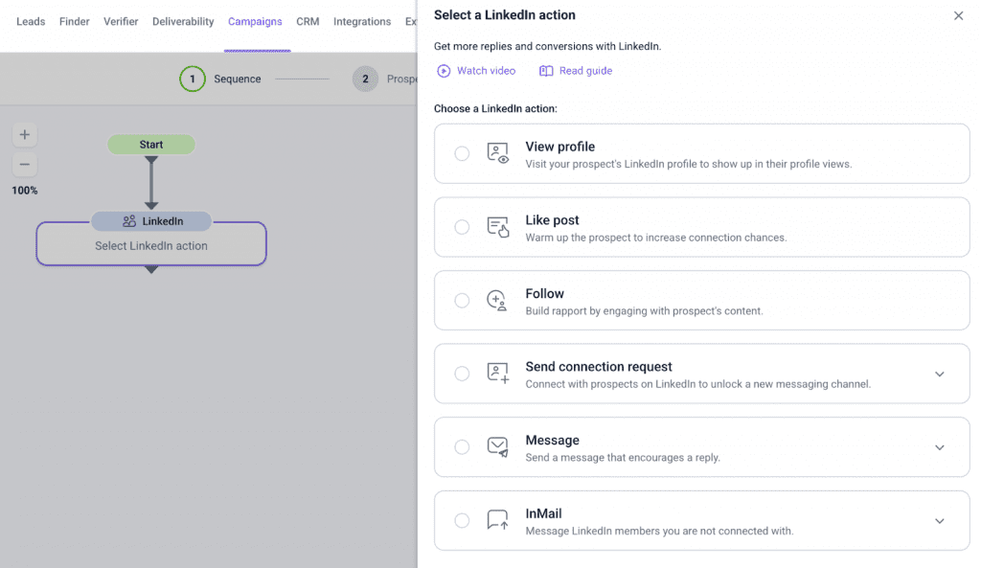
Task: Select the InMail radio button
Action: pos(462,520)
